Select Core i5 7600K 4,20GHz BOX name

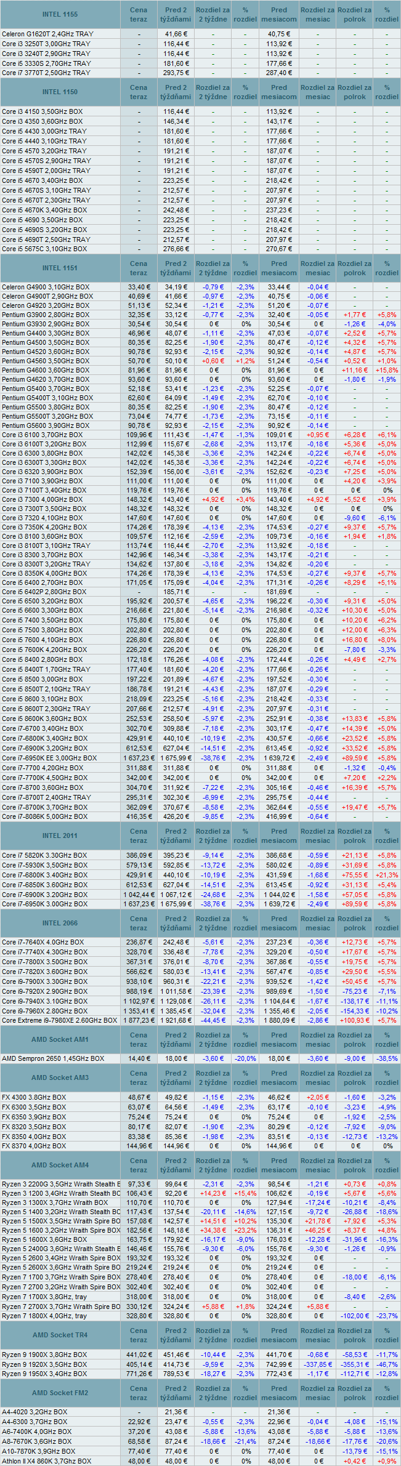[x=44, y=650]
